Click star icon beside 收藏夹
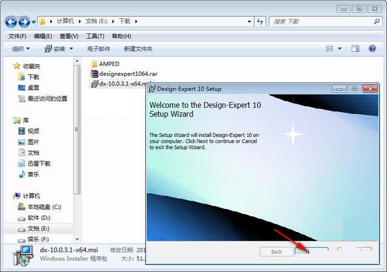Screen dimensions: 387x272 [x=16, y=66]
